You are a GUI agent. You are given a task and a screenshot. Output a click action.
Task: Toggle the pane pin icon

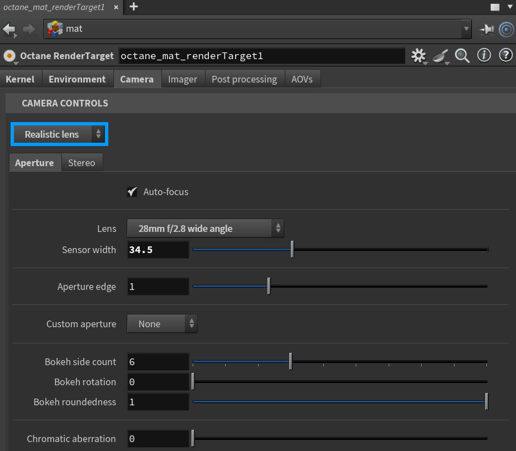coord(488,29)
